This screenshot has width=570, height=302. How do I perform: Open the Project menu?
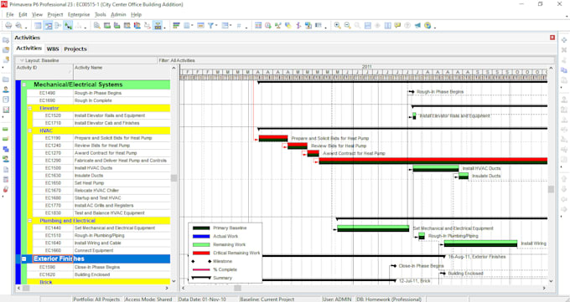tap(54, 14)
